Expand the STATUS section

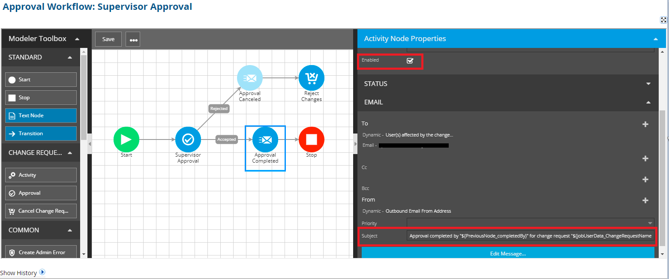pos(648,83)
